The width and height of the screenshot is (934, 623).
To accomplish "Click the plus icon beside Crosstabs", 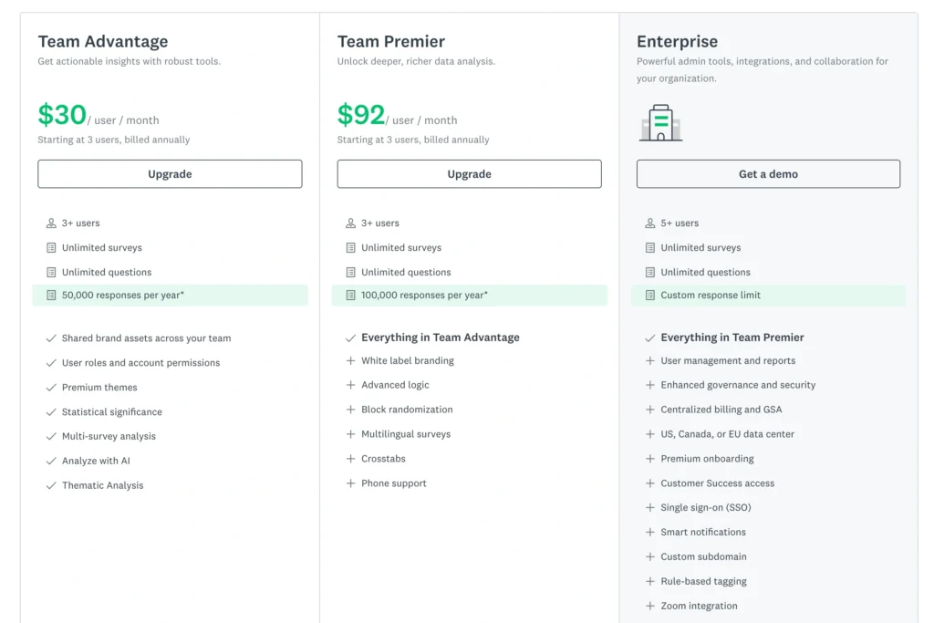I will (x=351, y=459).
